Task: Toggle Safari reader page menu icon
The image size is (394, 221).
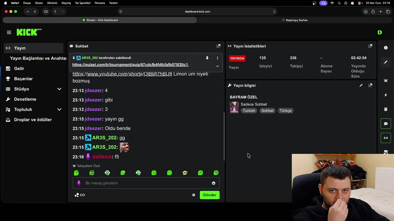Action: point(121,12)
